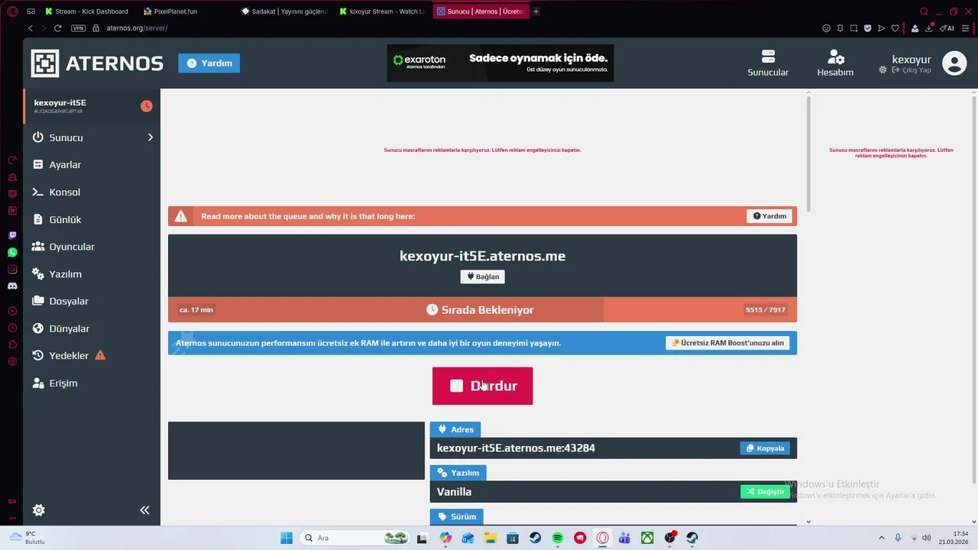Open Yazılım in the sidebar
Image resolution: width=978 pixels, height=550 pixels.
(x=65, y=274)
